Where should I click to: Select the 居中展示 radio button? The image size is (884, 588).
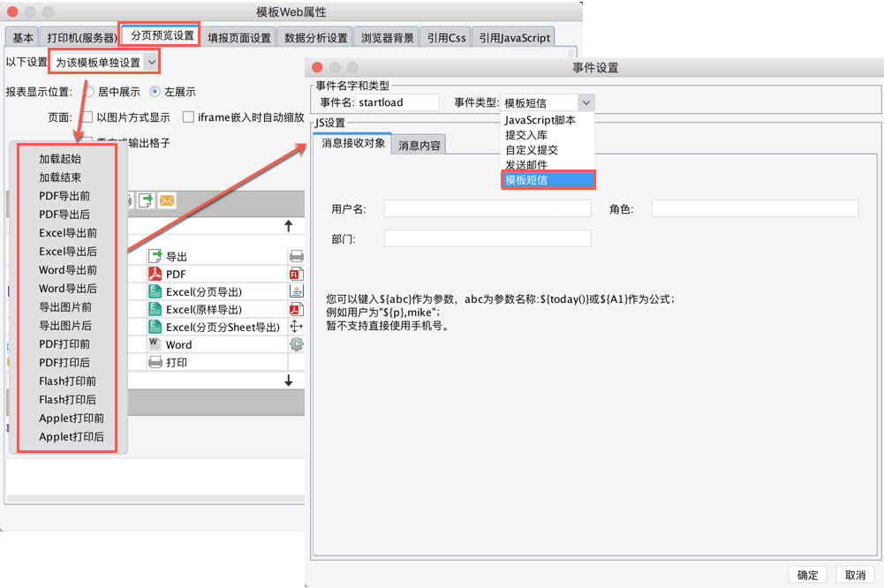[90, 91]
